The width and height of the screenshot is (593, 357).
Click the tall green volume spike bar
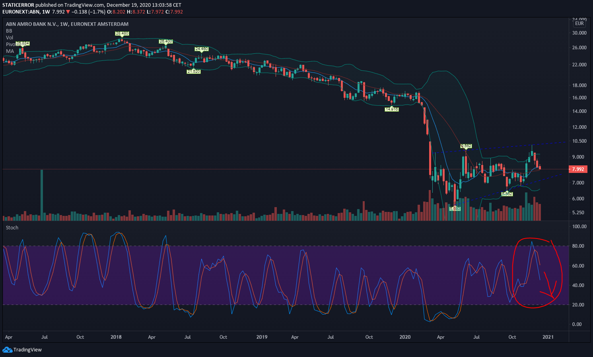pyautogui.click(x=41, y=195)
